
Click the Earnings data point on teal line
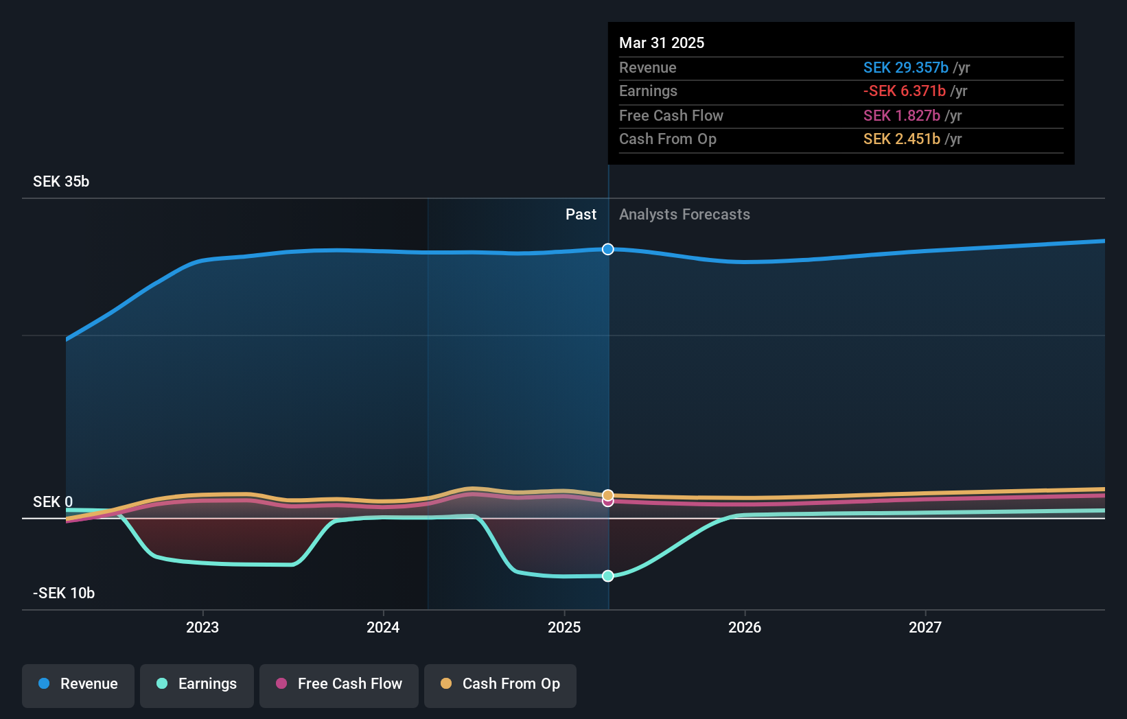point(608,576)
